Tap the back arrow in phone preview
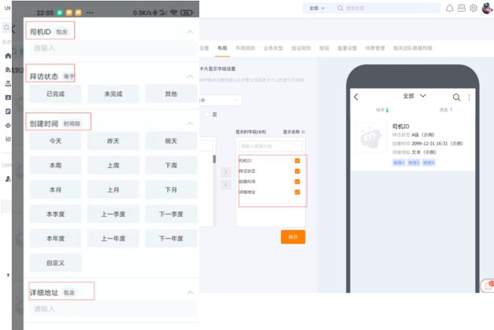This screenshot has width=494, height=330. (x=356, y=97)
